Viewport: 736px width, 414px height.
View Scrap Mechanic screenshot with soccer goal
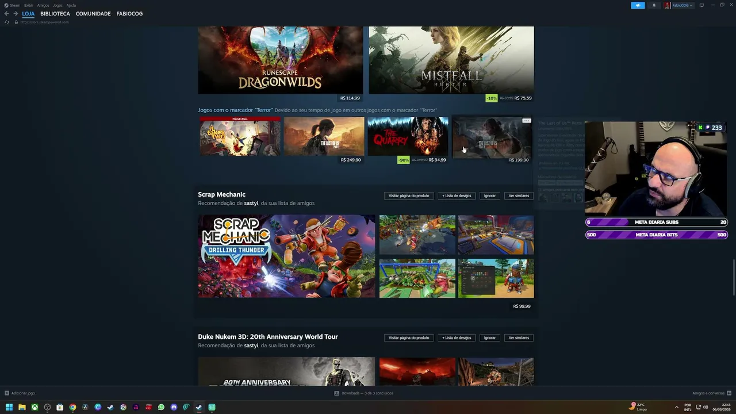click(x=417, y=278)
